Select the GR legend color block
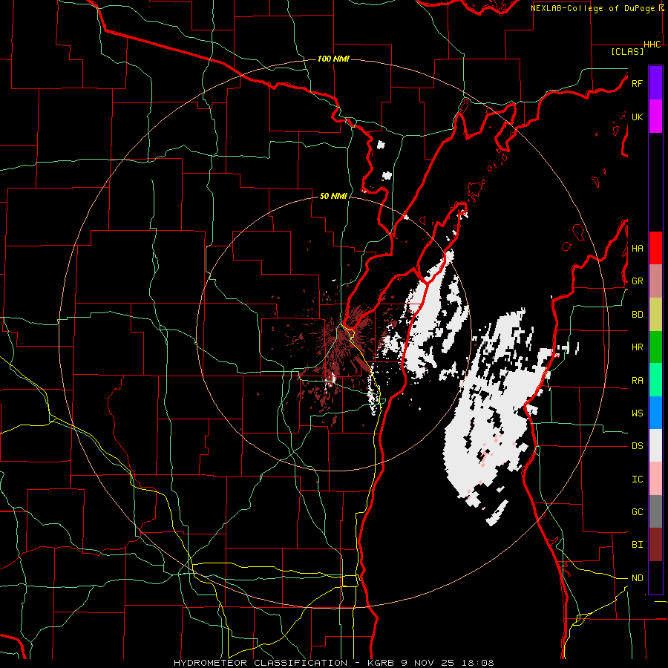The image size is (668, 668). point(655,281)
